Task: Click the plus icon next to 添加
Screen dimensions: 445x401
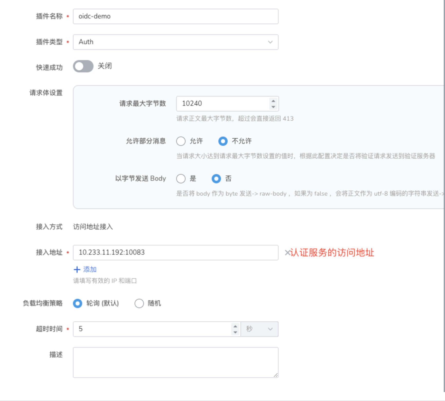Action: point(77,269)
